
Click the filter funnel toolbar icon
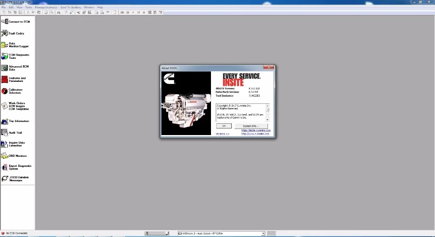pyautogui.click(x=107, y=13)
